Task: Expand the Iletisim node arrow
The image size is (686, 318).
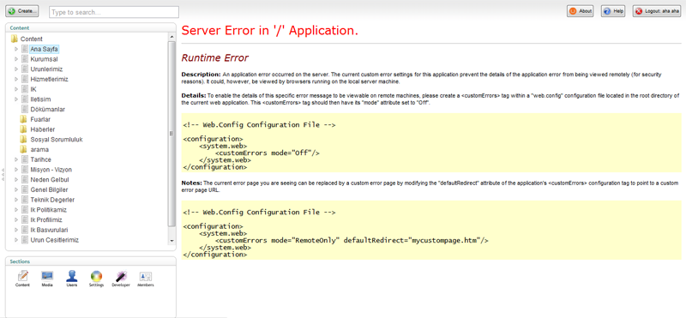Action: click(16, 99)
